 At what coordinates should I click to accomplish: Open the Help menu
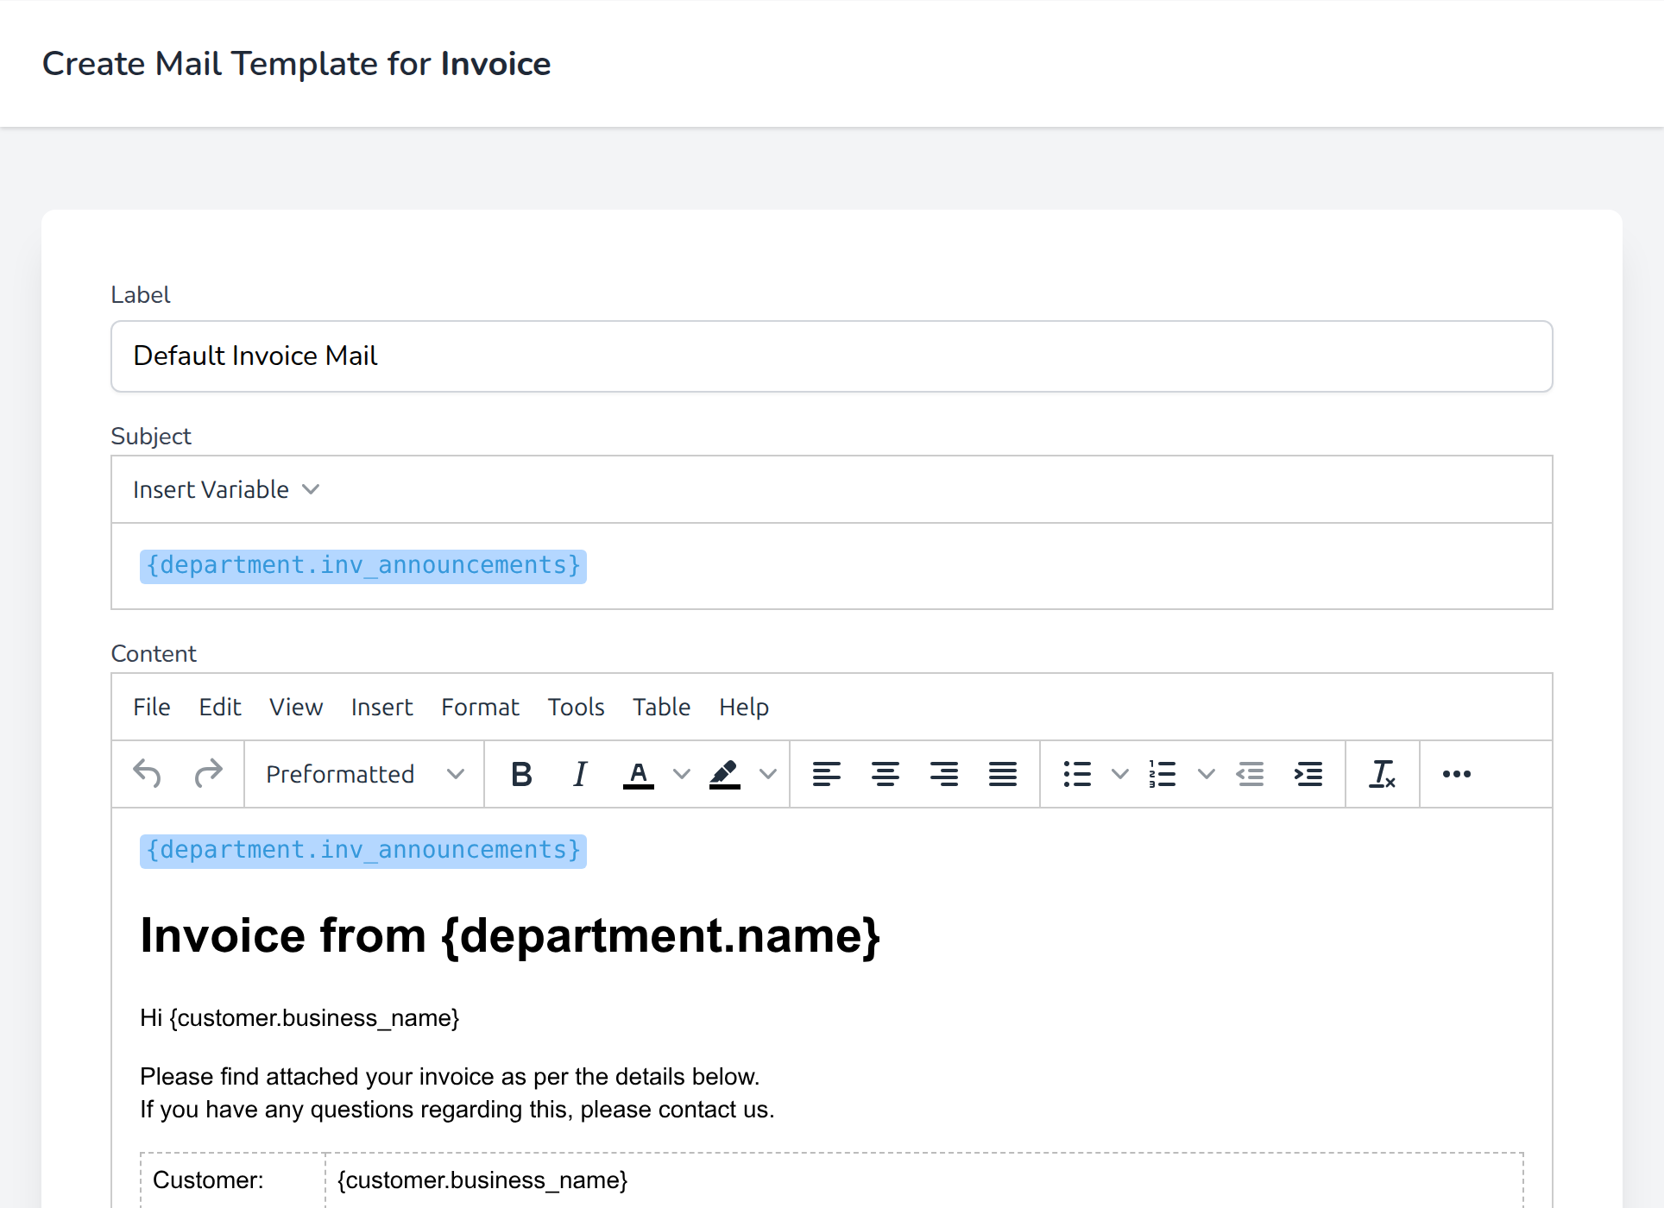(744, 707)
